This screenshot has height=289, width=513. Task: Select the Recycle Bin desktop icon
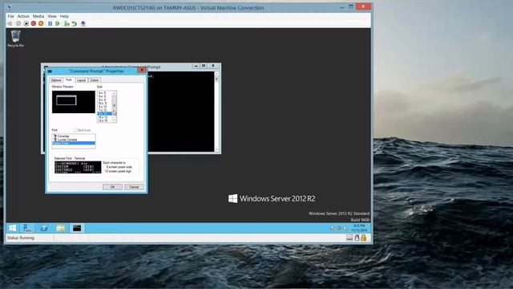(15, 39)
